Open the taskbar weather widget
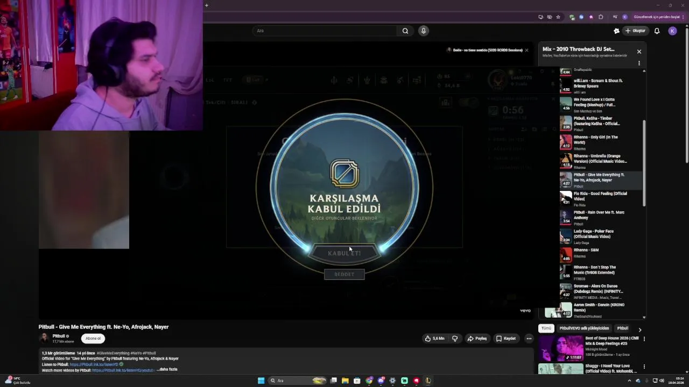The image size is (689, 387). coord(17,381)
